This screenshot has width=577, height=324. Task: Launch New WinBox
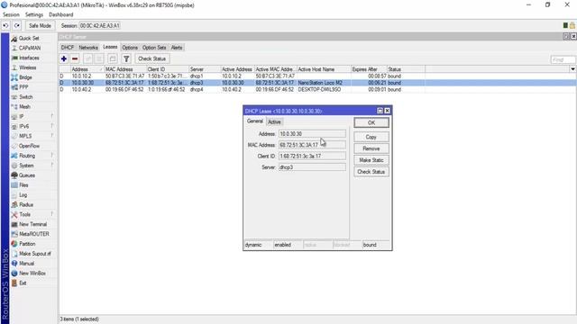(32, 274)
